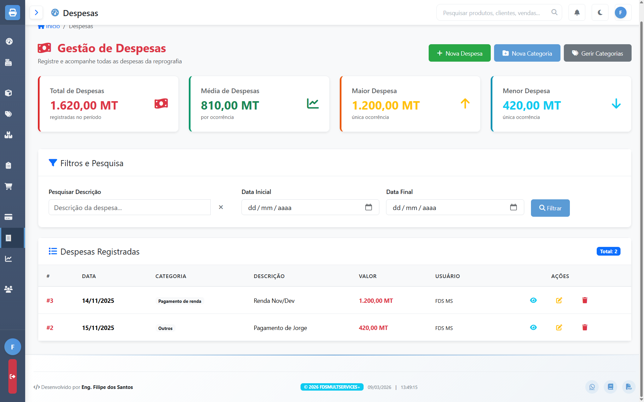View details of expense #3
644x402 pixels.
click(533, 300)
